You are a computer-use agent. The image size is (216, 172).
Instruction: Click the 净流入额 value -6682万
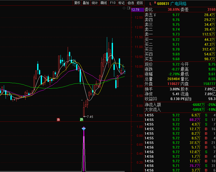click(x=198, y=105)
